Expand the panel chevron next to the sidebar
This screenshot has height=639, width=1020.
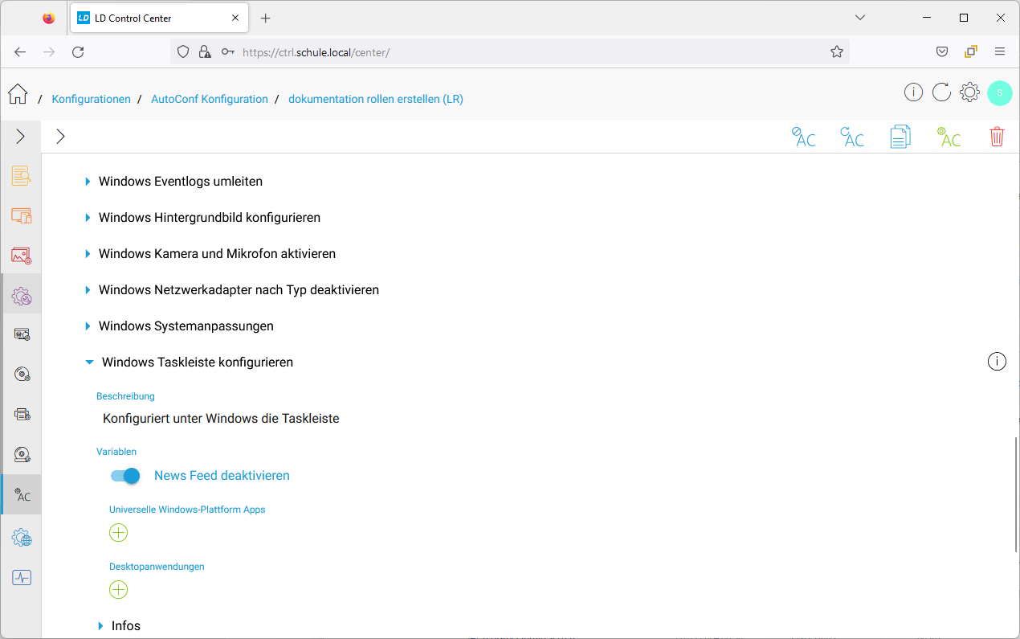(60, 137)
